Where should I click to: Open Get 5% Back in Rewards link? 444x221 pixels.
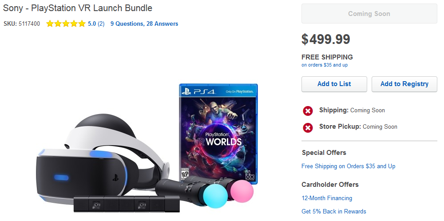[x=333, y=212]
